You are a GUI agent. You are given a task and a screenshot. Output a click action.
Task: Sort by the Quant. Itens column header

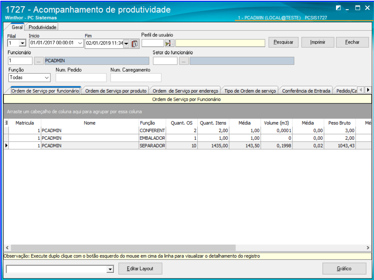tap(213, 123)
